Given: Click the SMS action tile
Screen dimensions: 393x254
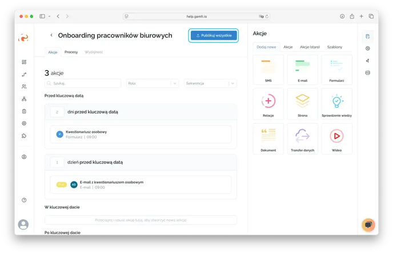Looking at the screenshot, I should tap(268, 69).
